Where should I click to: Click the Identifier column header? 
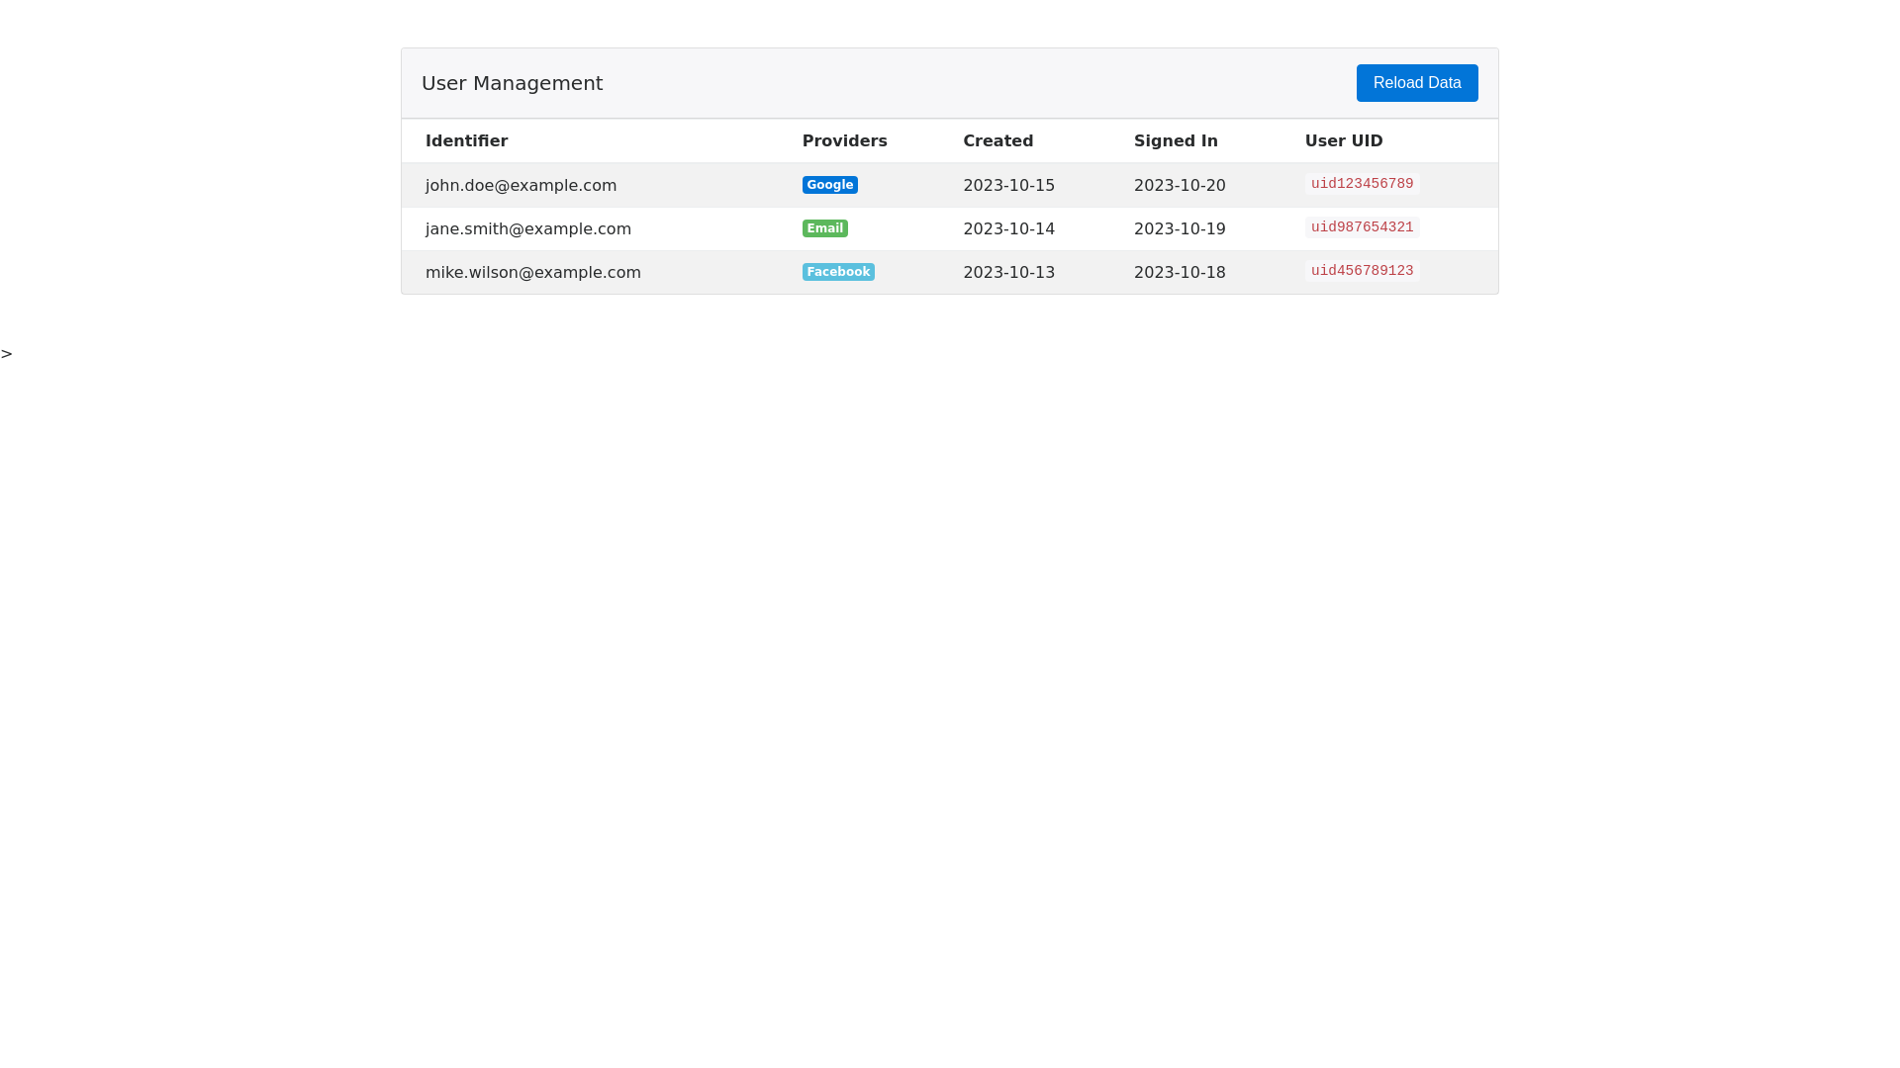tap(466, 141)
